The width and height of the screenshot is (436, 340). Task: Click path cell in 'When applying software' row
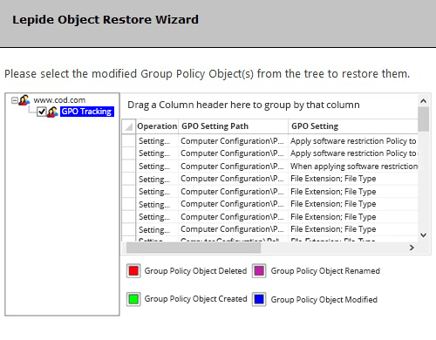(233, 167)
